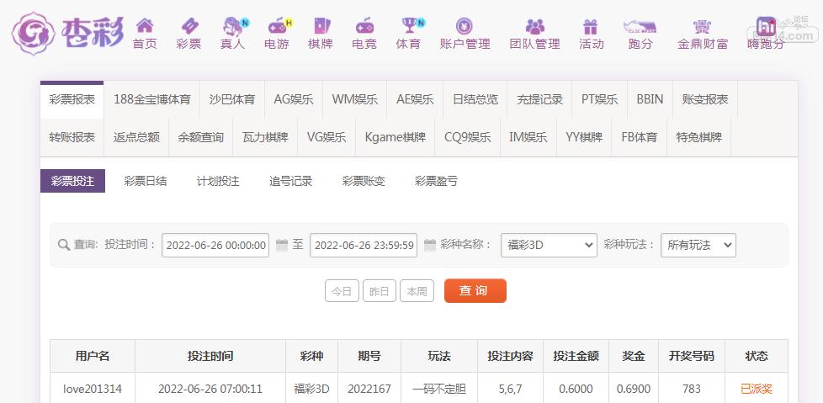The image size is (823, 403).
Task: Click the 活动 gift box icon
Action: click(591, 27)
